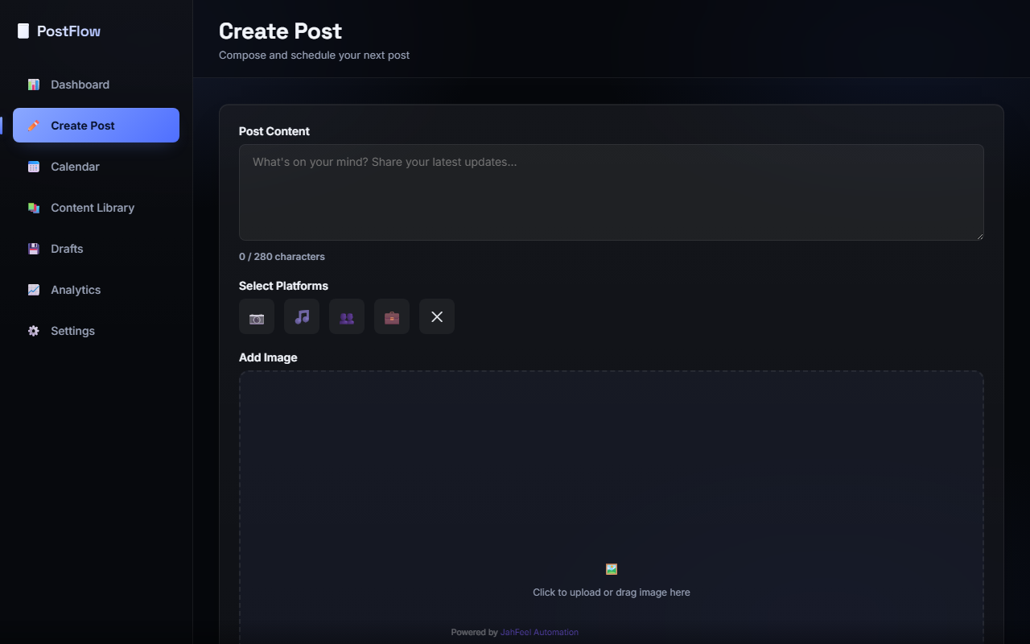This screenshot has height=644, width=1030.
Task: Toggle the music note platform button
Action: point(302,316)
